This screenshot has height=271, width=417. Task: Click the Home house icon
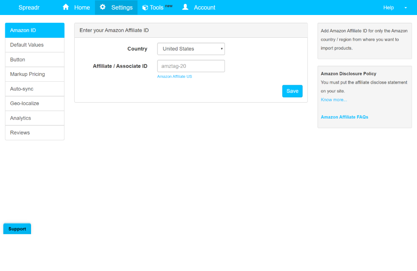coord(65,7)
